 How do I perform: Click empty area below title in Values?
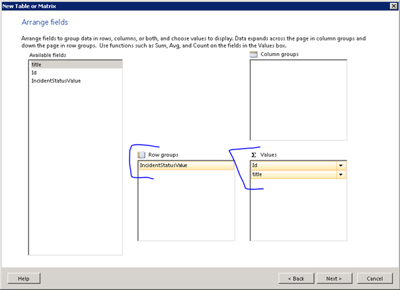[x=298, y=211]
